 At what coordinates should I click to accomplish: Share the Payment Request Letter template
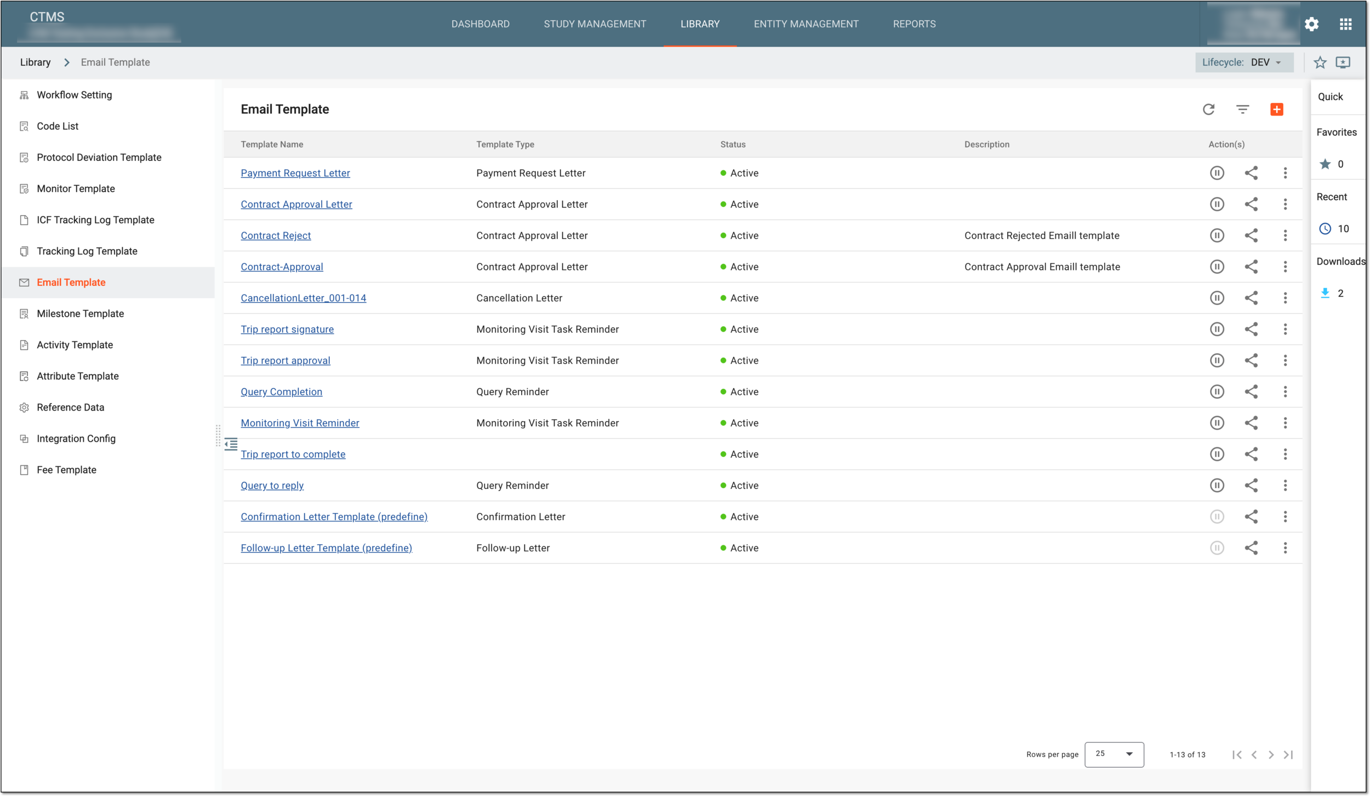click(1251, 173)
